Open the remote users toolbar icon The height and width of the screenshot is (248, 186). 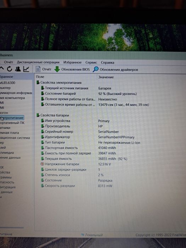pyautogui.click(x=18, y=69)
